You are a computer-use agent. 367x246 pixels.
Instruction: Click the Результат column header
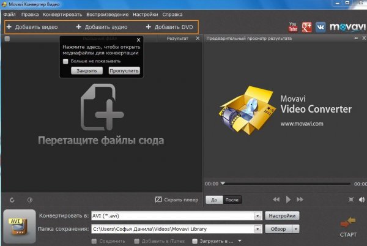(x=177, y=39)
